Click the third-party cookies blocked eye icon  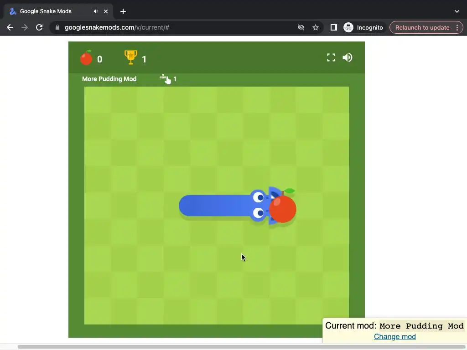coord(301,27)
